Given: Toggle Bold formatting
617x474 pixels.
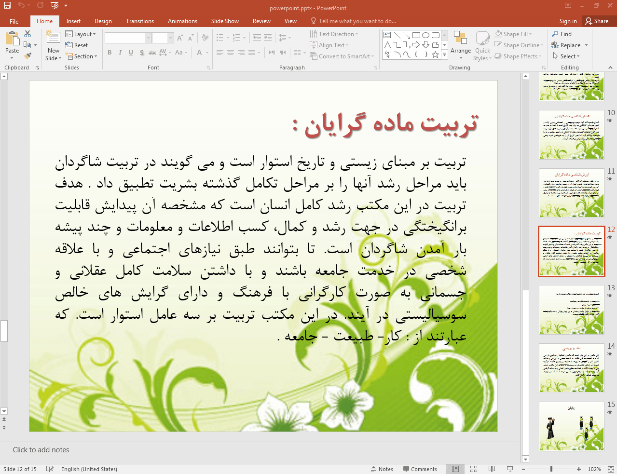Looking at the screenshot, I should coord(110,53).
